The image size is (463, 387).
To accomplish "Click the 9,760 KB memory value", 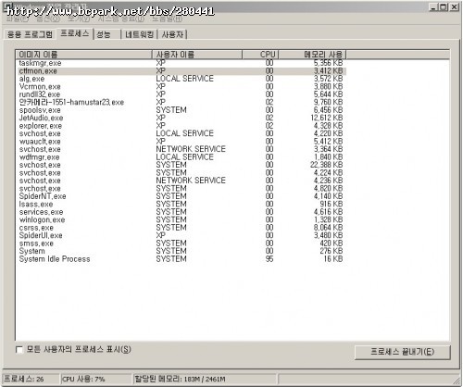I will click(328, 102).
